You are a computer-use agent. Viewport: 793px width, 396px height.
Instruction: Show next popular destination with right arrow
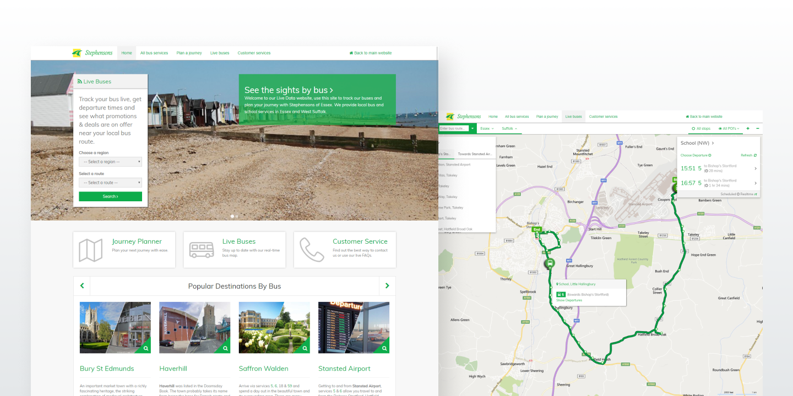pyautogui.click(x=387, y=286)
